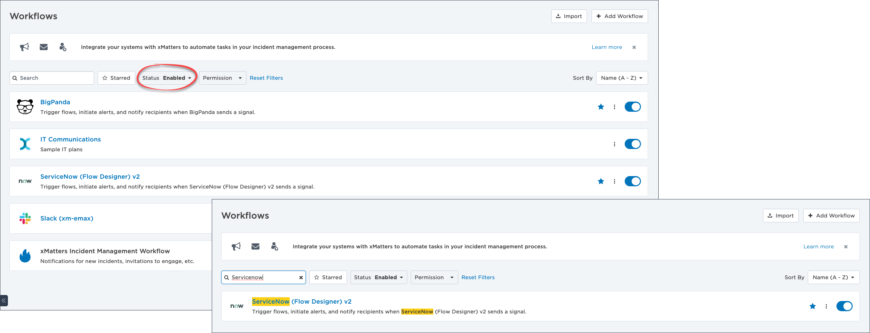The image size is (870, 333).
Task: Click the Slack logo icon
Action: click(25, 218)
